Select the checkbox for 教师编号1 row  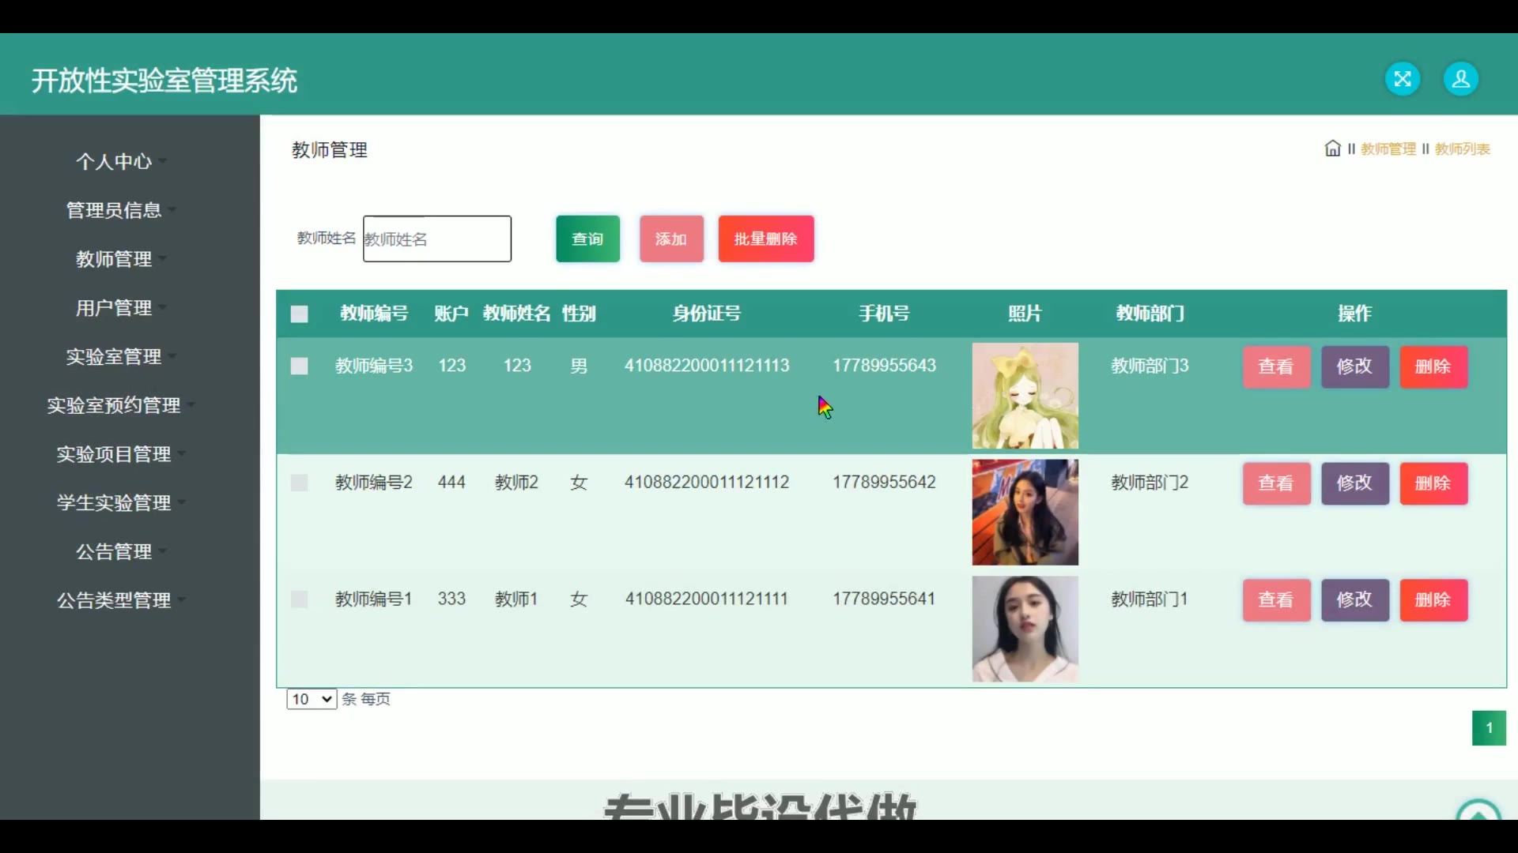click(x=299, y=599)
